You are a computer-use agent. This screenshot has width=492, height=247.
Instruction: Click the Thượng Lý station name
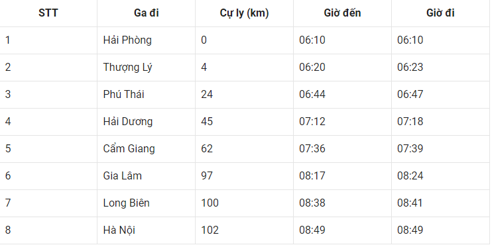[x=128, y=68]
